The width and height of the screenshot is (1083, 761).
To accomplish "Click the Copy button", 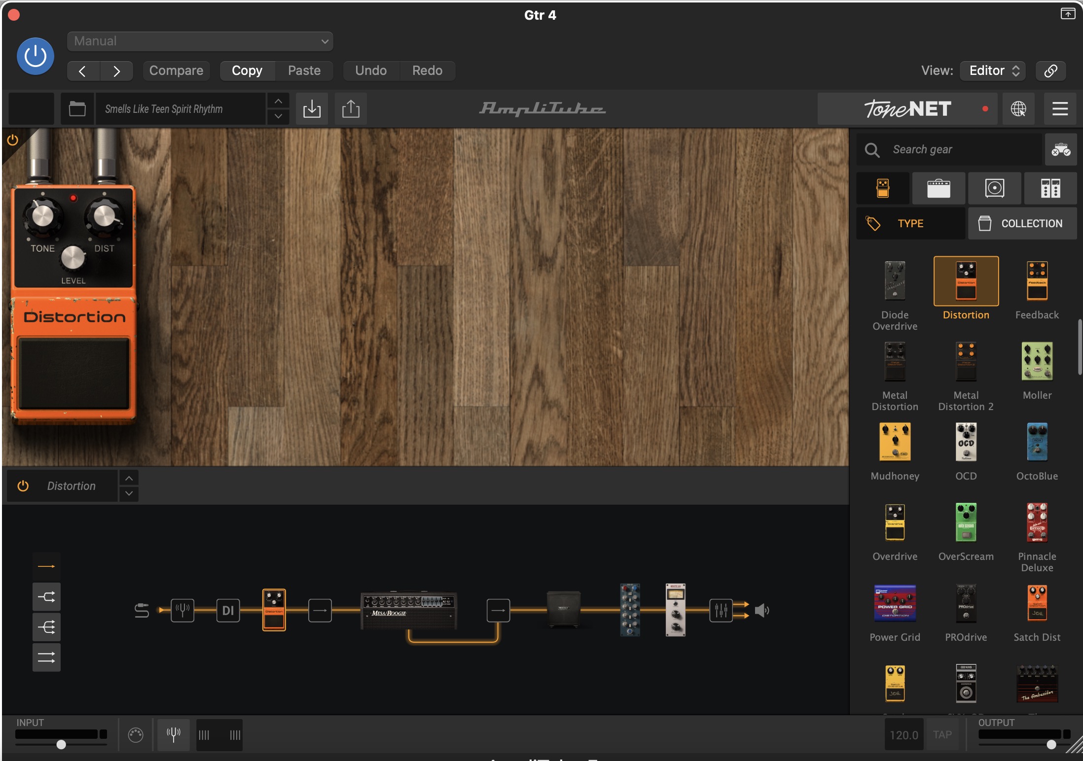I will pos(247,71).
